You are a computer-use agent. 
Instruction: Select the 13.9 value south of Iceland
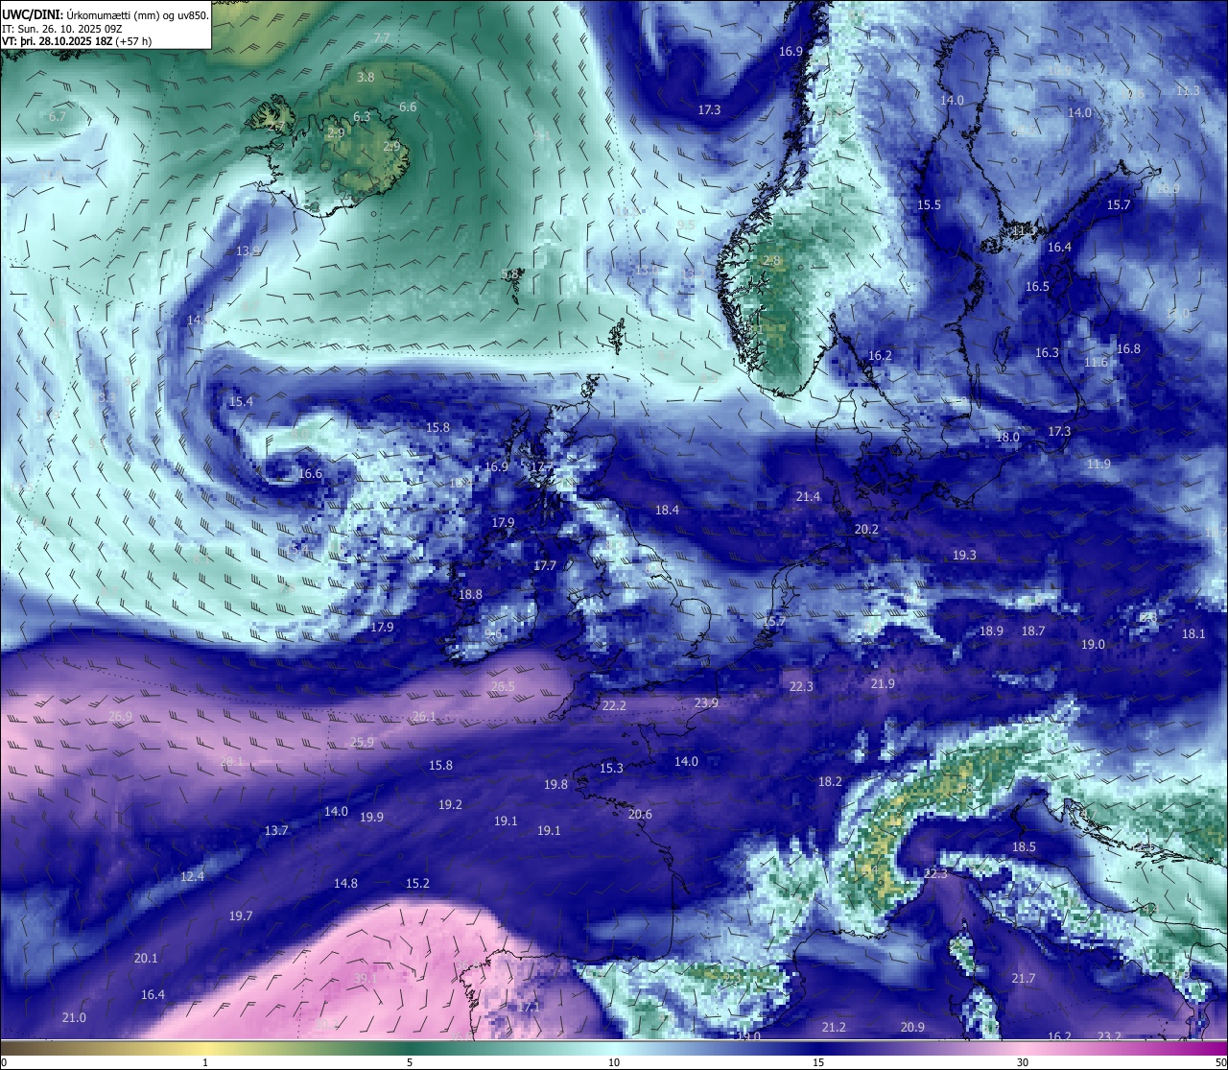248,250
